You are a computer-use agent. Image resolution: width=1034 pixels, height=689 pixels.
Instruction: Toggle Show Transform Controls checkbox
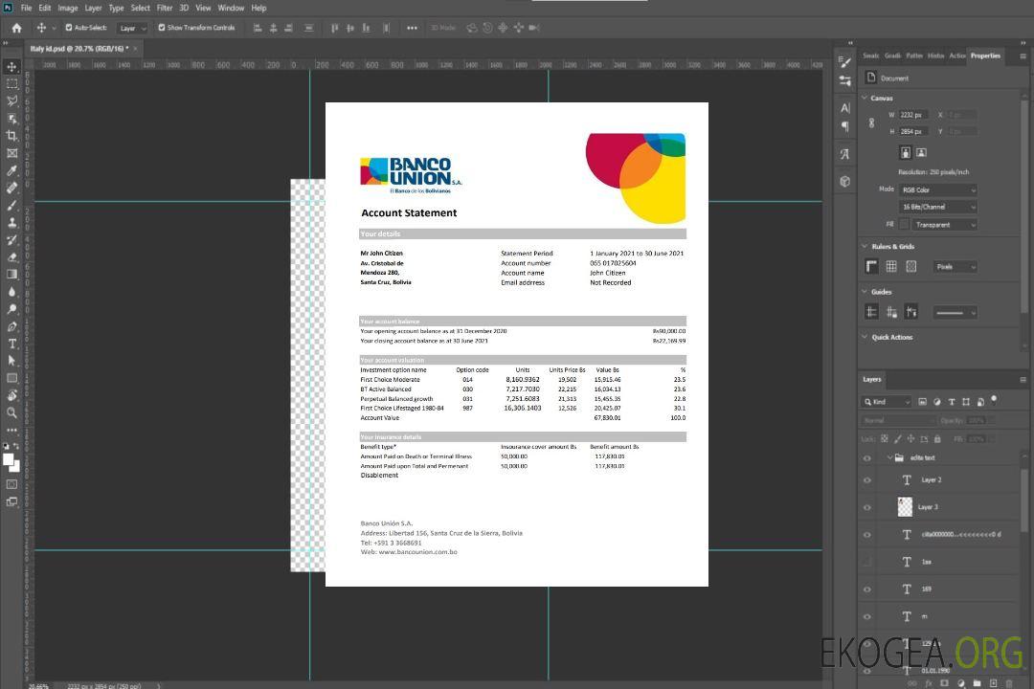pos(162,28)
